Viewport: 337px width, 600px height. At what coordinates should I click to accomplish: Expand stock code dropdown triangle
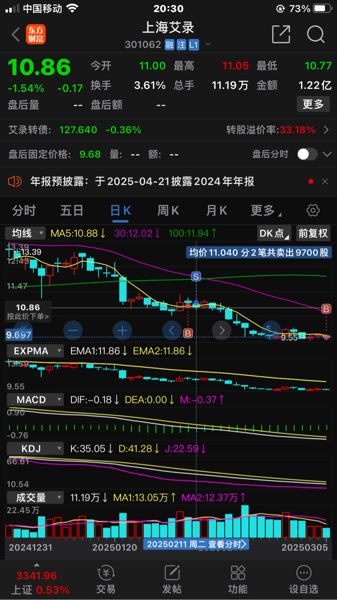click(208, 45)
